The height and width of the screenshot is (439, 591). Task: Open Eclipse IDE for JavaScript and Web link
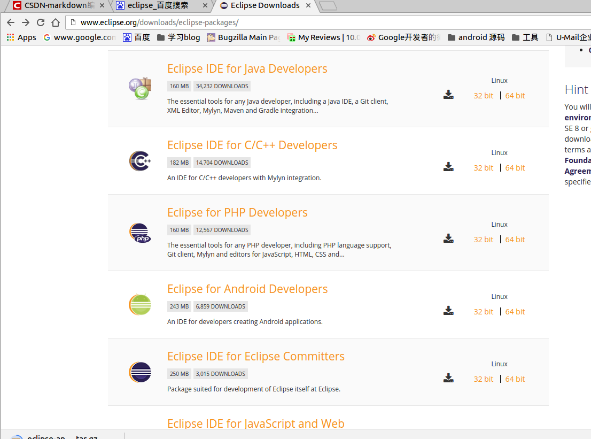pyautogui.click(x=256, y=423)
